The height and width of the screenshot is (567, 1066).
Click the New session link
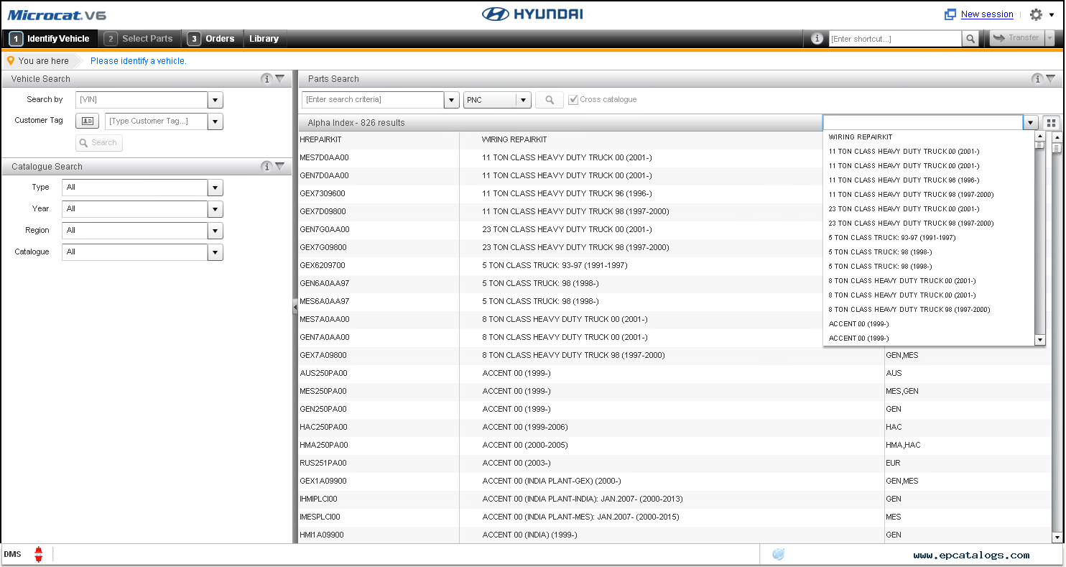tap(986, 14)
